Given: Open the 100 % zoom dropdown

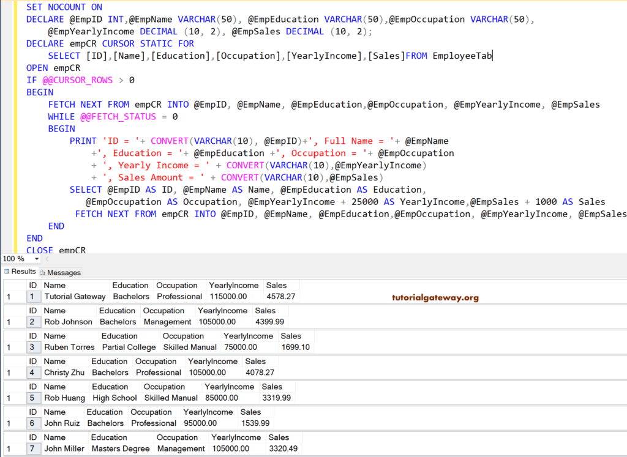Looking at the screenshot, I should [36, 259].
